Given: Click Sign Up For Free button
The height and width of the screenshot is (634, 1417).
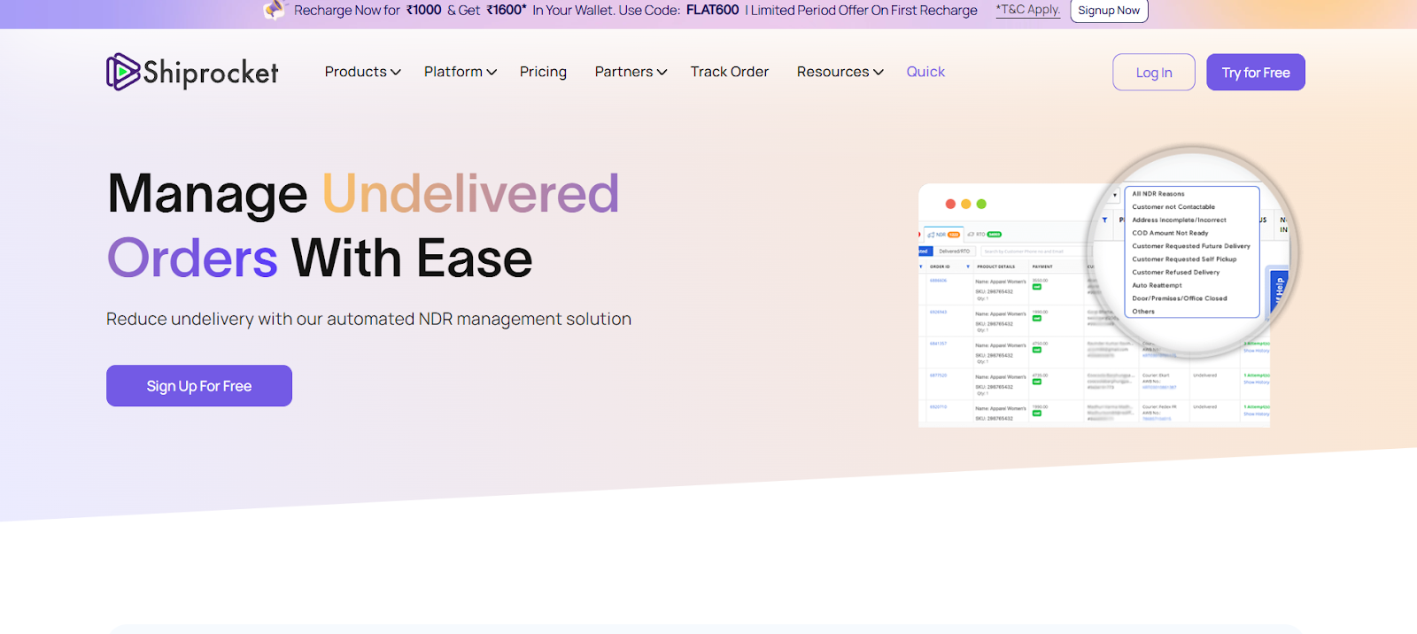Looking at the screenshot, I should pos(199,386).
